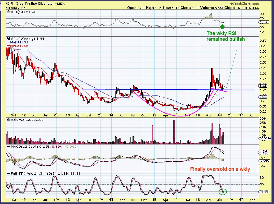Click the High 1.46 quote value
Image resolution: width=274 pixels, height=204 pixels.
[x=154, y=8]
